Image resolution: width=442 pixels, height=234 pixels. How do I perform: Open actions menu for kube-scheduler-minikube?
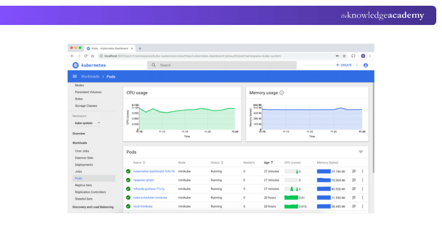[x=362, y=198]
